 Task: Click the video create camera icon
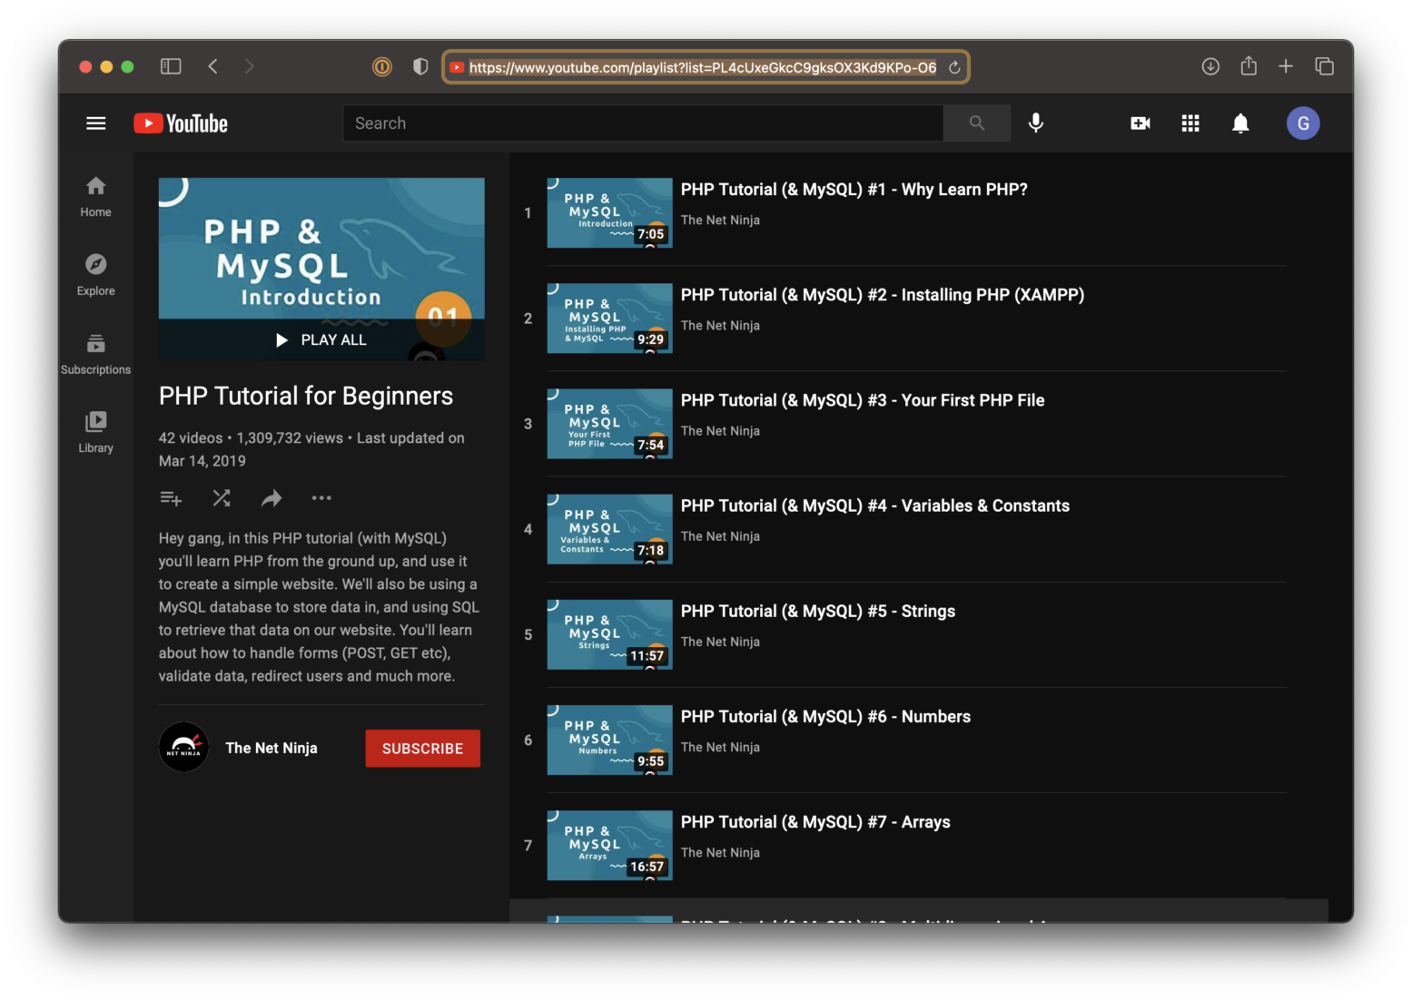click(x=1140, y=123)
